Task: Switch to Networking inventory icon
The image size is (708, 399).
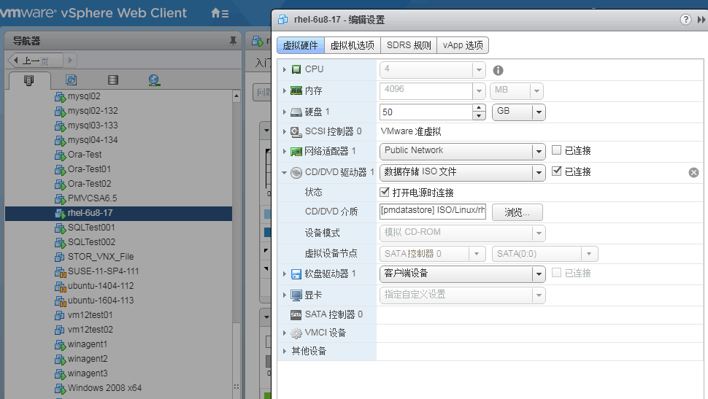Action: pos(154,80)
